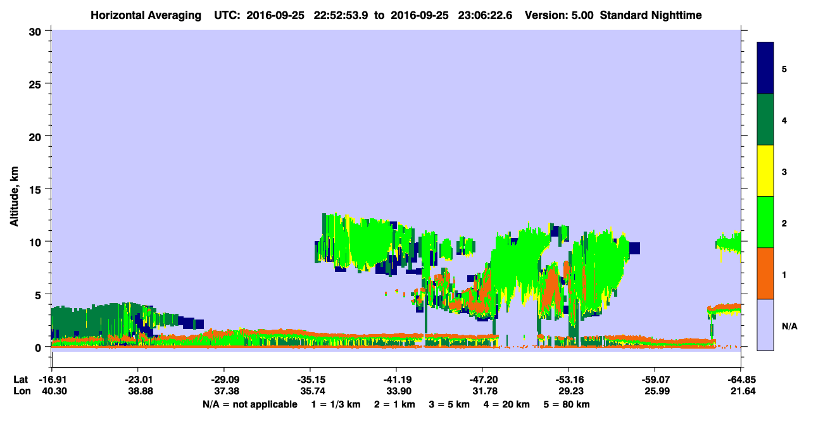Screen dimensions: 823x422
Task: Click the altitude tick label 0
Action: click(x=40, y=347)
